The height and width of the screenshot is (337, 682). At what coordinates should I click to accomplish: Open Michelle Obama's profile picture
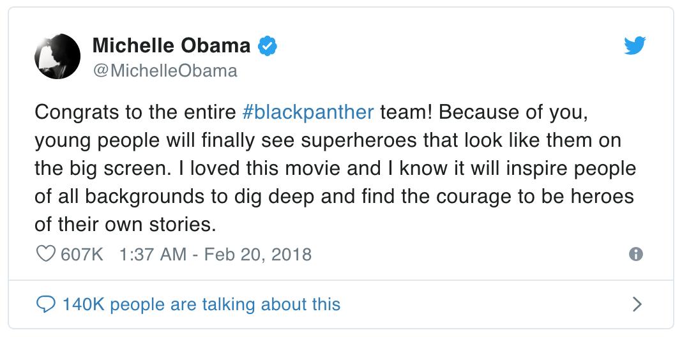(x=57, y=57)
